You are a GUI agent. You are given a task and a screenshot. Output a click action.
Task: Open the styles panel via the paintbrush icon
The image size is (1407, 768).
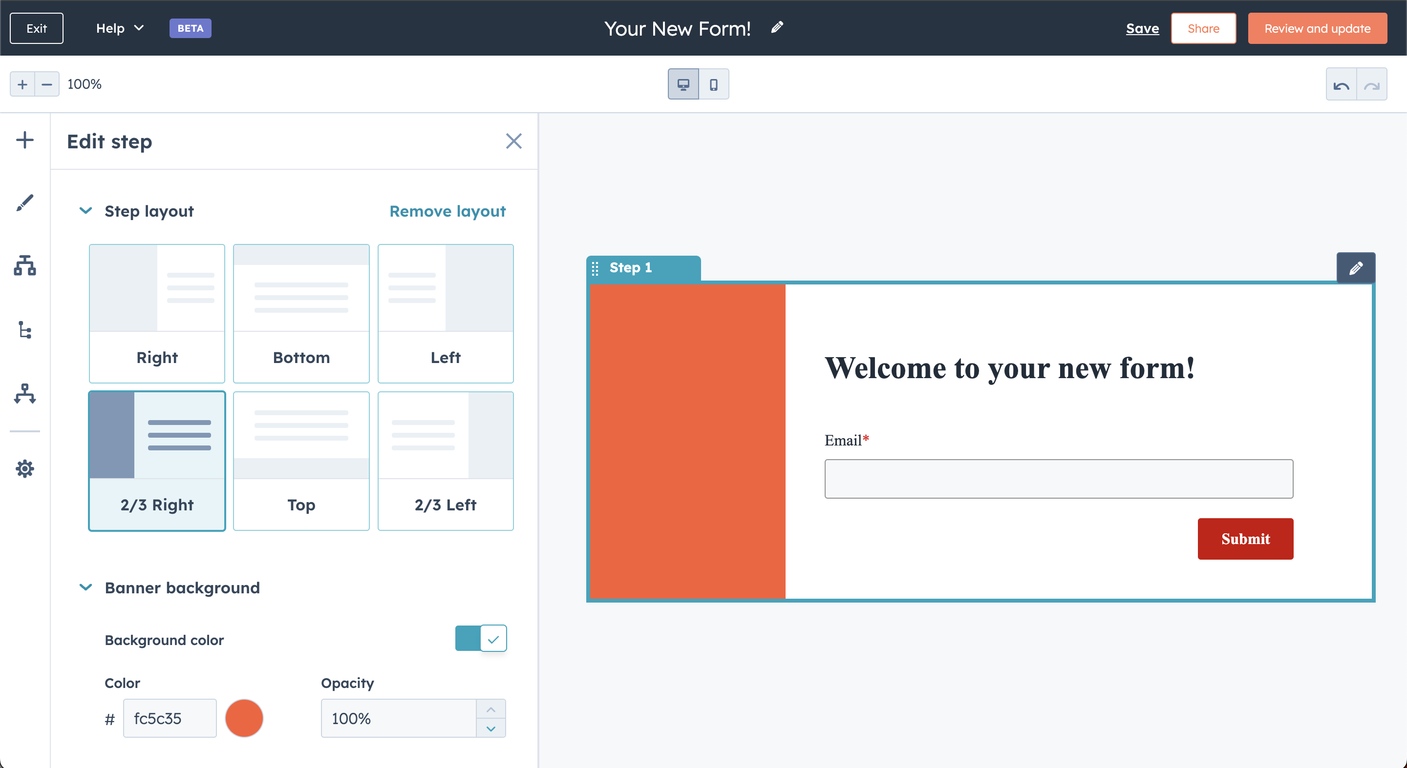[24, 203]
